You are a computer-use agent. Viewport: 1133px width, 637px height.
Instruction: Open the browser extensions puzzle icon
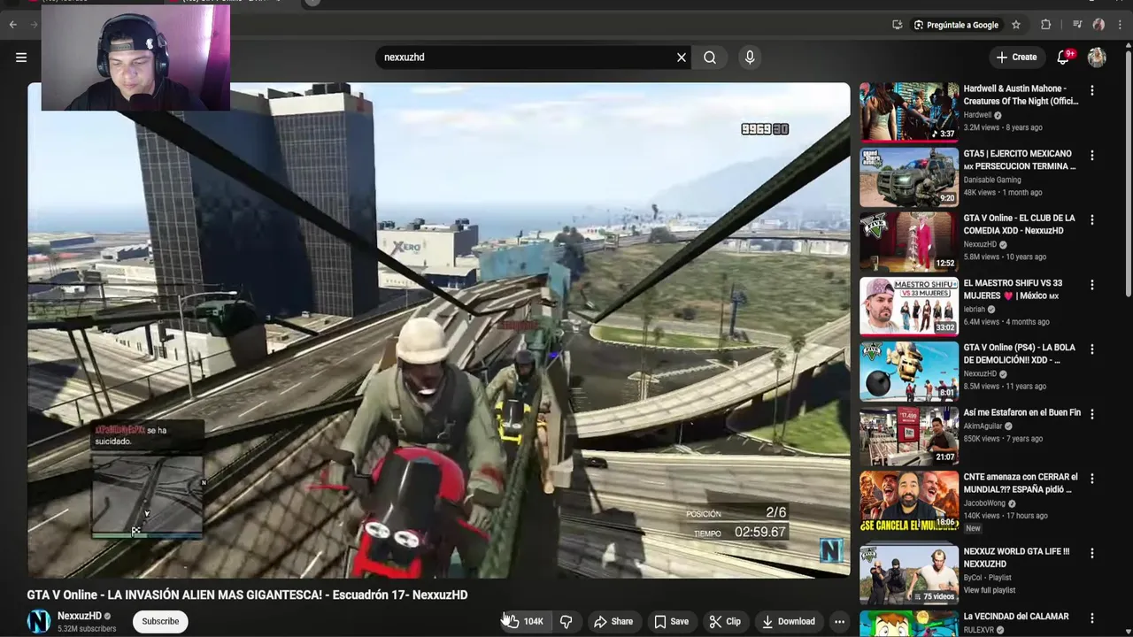click(x=1045, y=25)
